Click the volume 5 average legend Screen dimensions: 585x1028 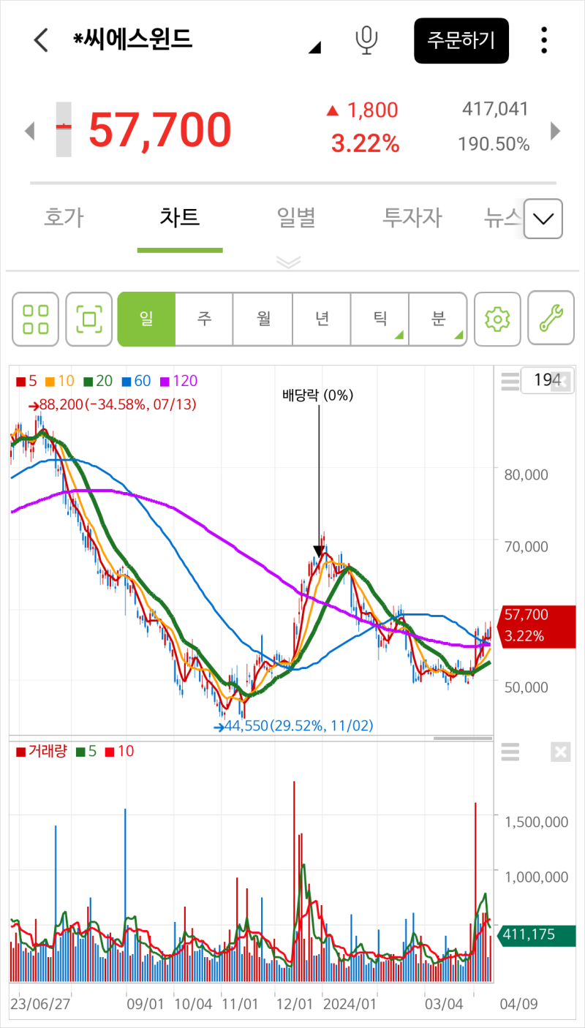point(86,751)
